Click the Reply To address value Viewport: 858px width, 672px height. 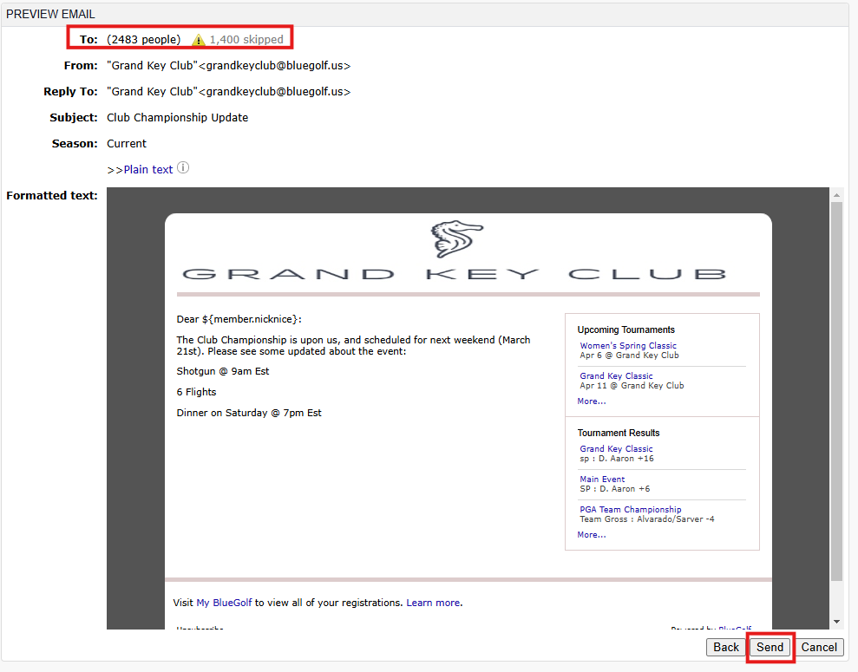tap(229, 92)
